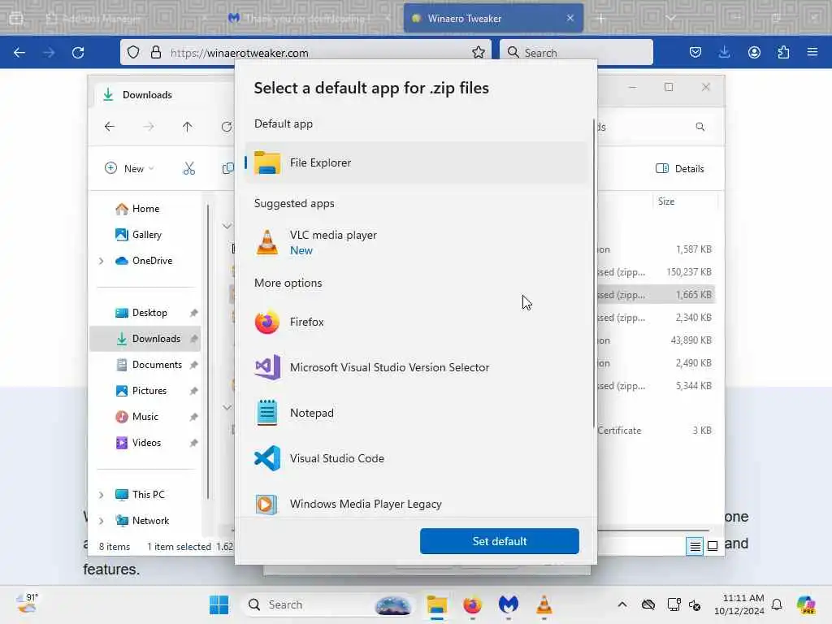The height and width of the screenshot is (624, 832).
Task: Click the Explorer search magnifier icon
Action: [700, 127]
